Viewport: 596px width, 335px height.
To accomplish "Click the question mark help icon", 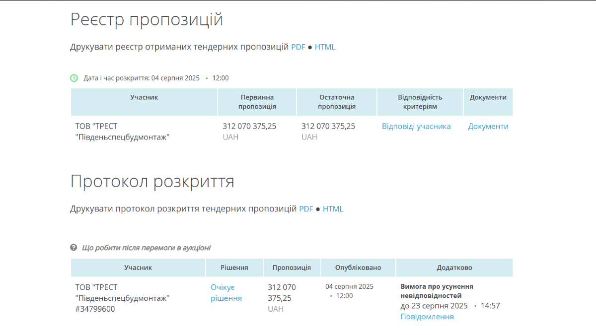I will pos(74,248).
